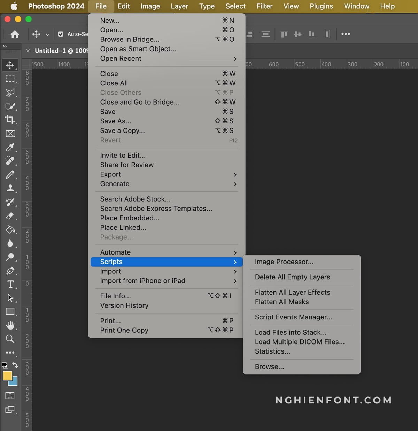Swap foreground and background colors
The height and width of the screenshot is (431, 418).
pos(15,365)
